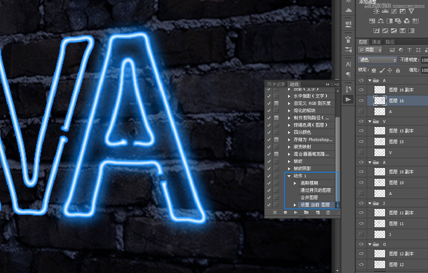Collapse the 动作 1 action group

pos(289,176)
